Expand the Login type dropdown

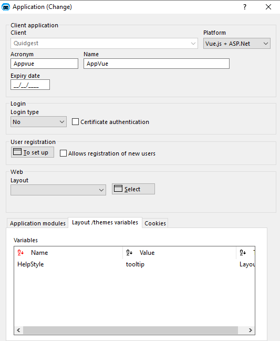click(38, 122)
